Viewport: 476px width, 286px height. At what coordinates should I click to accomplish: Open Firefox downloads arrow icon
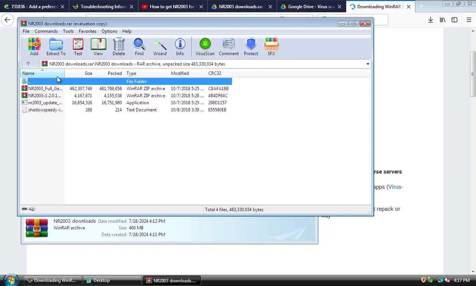[x=430, y=20]
